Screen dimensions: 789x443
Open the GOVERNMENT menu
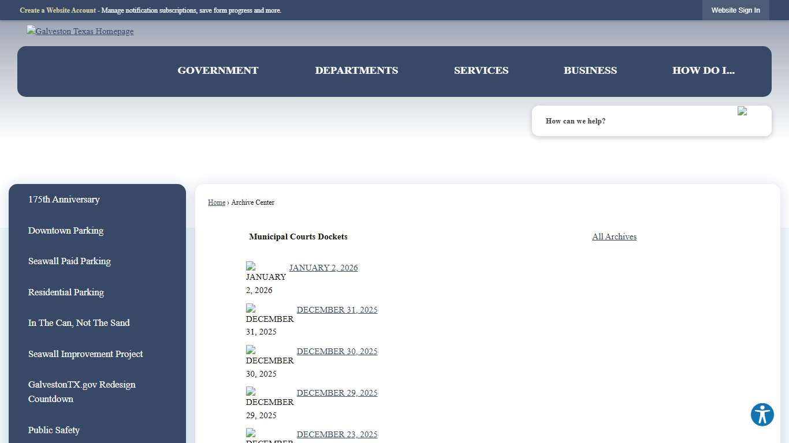(x=218, y=70)
